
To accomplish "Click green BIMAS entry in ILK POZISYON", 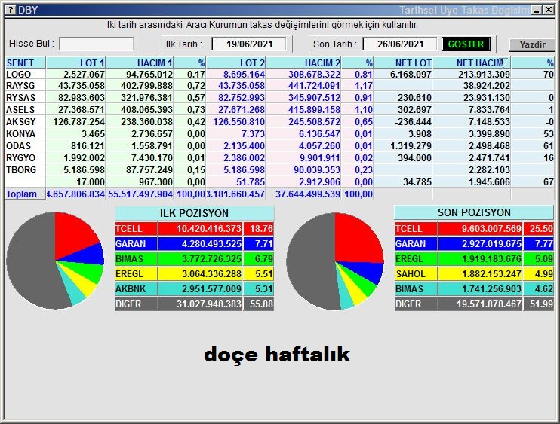I will coord(194,258).
